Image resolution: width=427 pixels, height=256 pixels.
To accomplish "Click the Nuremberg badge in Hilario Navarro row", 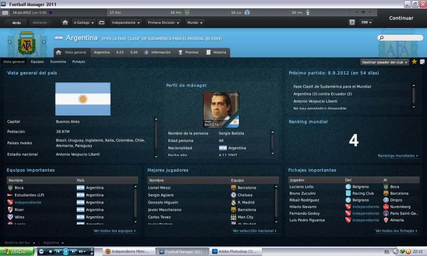I will pyautogui.click(x=386, y=207).
